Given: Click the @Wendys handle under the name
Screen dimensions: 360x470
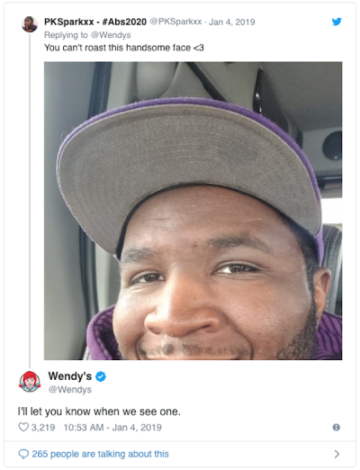Looking at the screenshot, I should [70, 390].
